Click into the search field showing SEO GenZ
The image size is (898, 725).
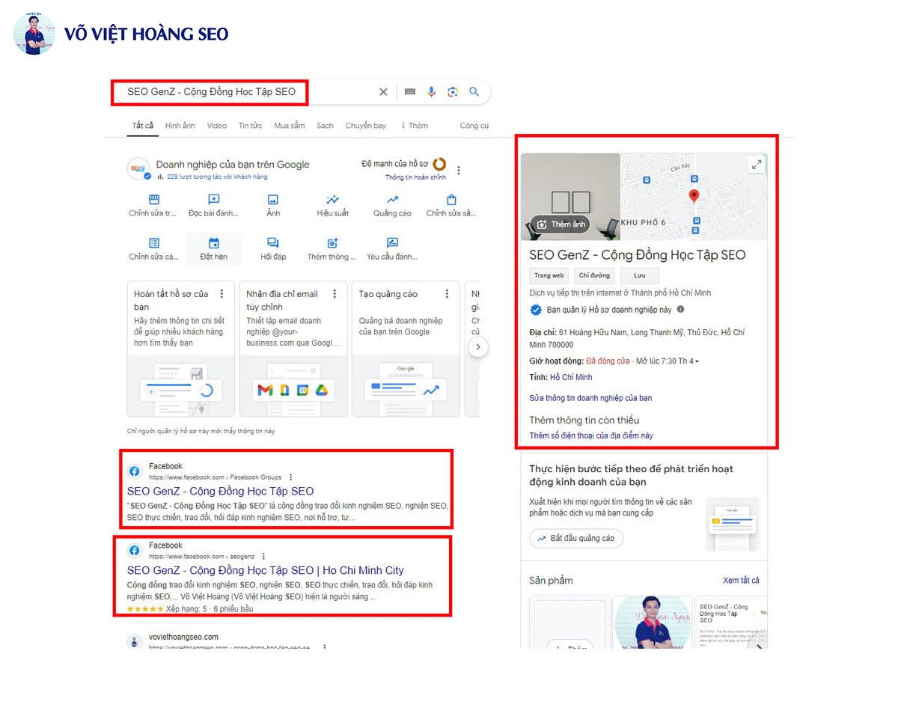pyautogui.click(x=212, y=92)
